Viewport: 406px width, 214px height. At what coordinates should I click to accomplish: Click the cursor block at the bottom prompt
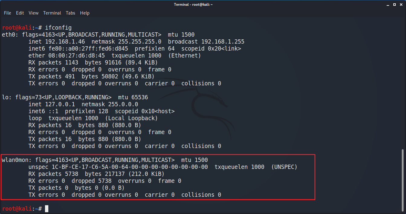coord(47,209)
